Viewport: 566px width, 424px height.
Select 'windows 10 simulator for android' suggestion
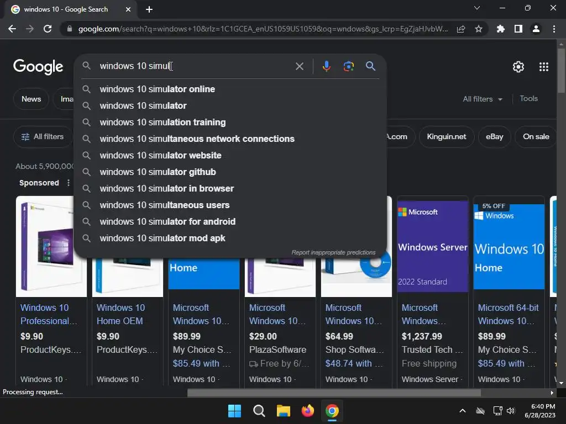(230, 222)
